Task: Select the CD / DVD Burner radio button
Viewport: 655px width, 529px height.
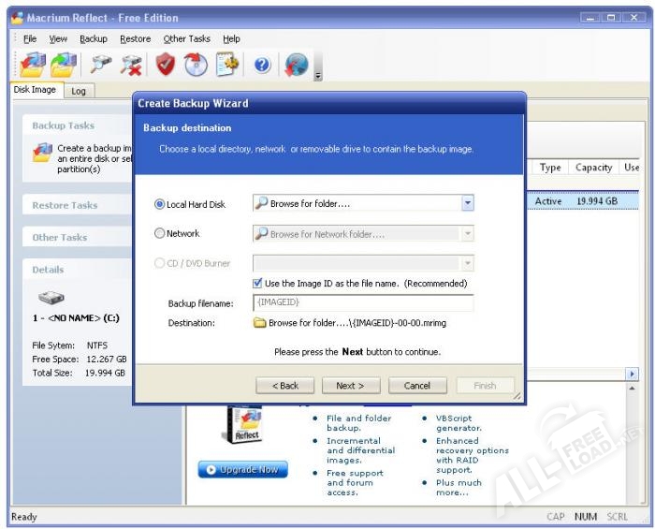Action: (159, 263)
